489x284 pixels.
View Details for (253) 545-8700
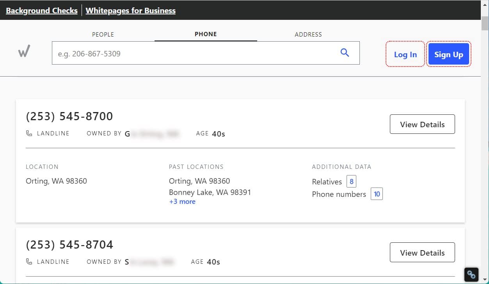(x=422, y=124)
